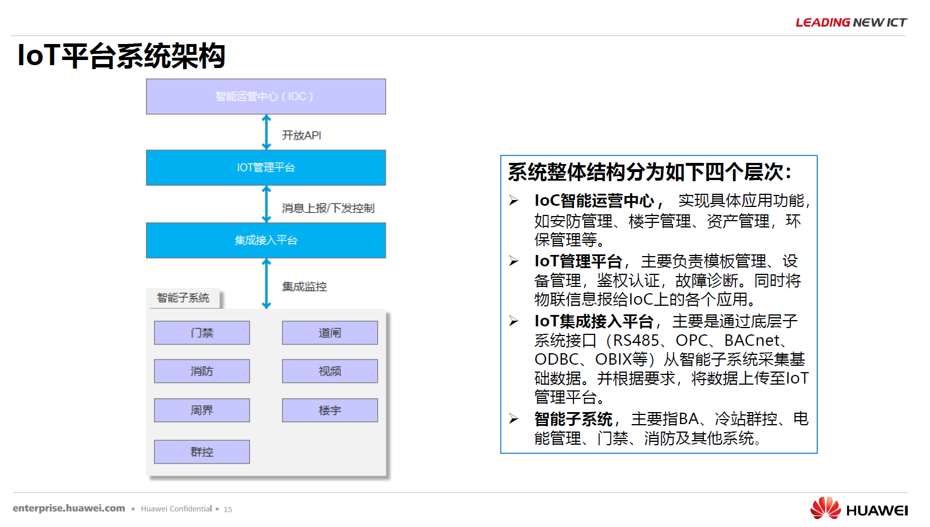Screen dimensions: 930x527
Task: Click the bold 智能子系统 bullet text
Action: click(573, 419)
